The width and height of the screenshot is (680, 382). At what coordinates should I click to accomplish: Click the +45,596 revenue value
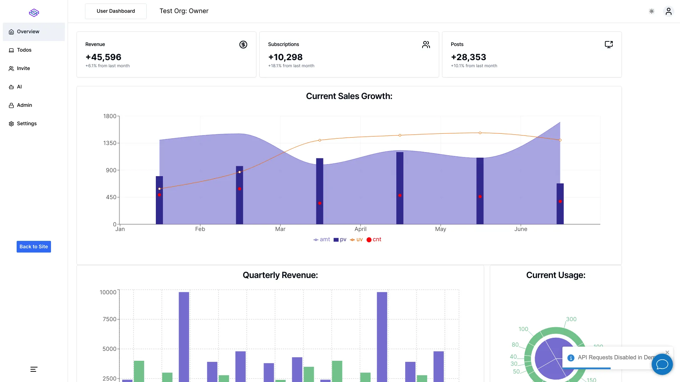[103, 57]
